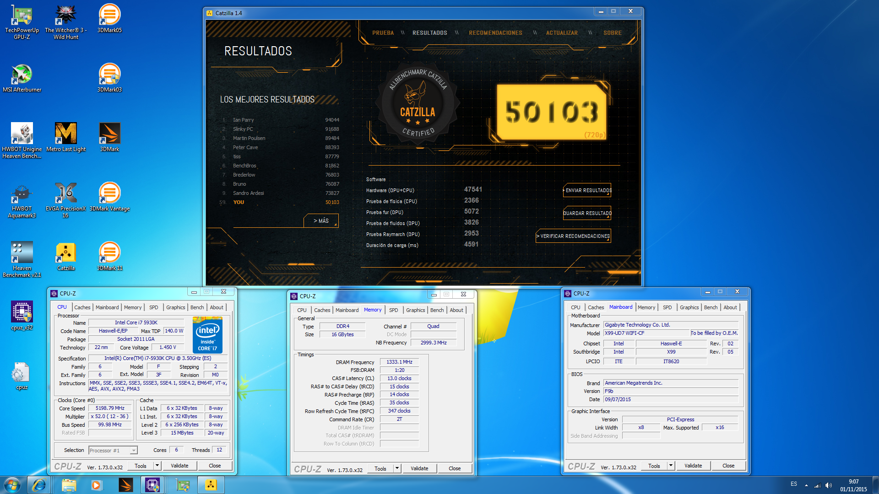Screen dimensions: 879x494
Task: Open 3DMark03 desktop icon
Action: [x=109, y=78]
